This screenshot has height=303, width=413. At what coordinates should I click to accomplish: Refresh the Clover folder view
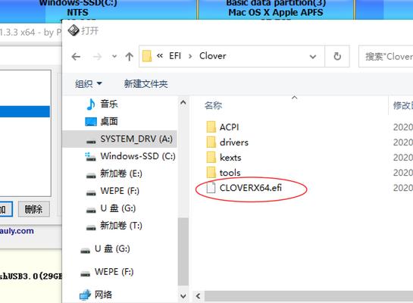(337, 56)
